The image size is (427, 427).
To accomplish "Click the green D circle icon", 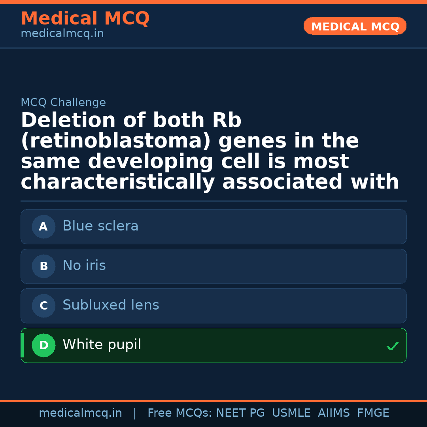I will (x=43, y=345).
